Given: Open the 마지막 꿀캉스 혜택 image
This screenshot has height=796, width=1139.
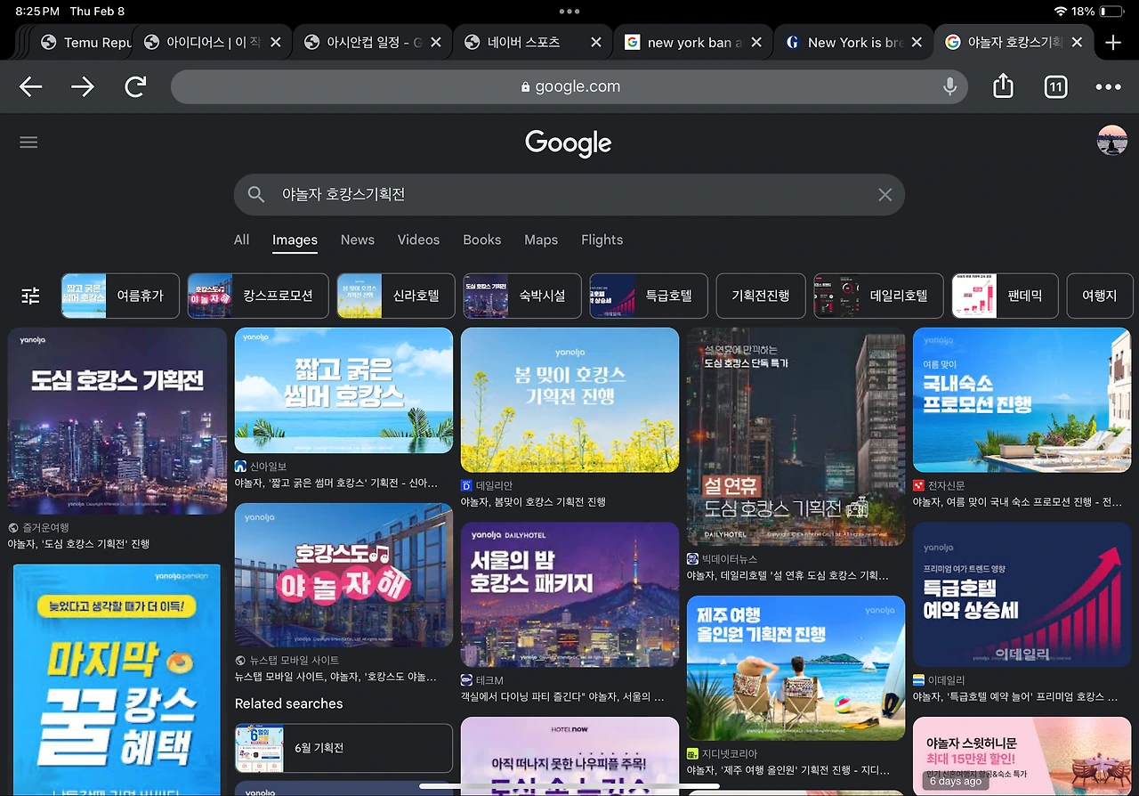Looking at the screenshot, I should [x=117, y=679].
